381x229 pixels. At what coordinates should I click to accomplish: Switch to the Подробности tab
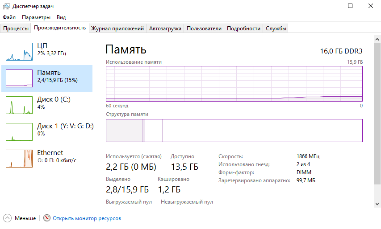tap(243, 29)
